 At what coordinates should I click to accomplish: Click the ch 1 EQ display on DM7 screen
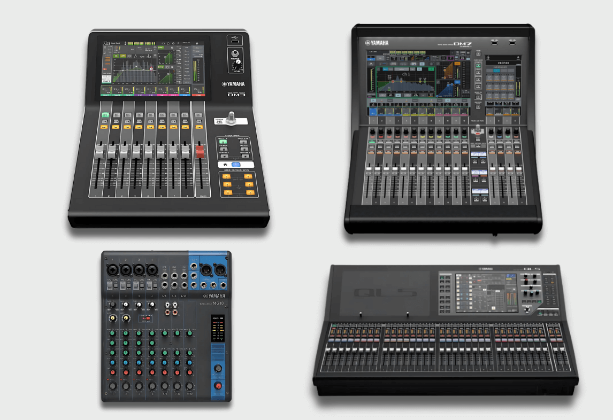406,82
